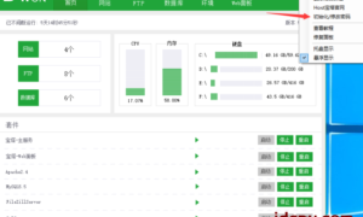Click the 6个 database count value
Image resolution: width=363 pixels, height=217 pixels.
point(69,98)
